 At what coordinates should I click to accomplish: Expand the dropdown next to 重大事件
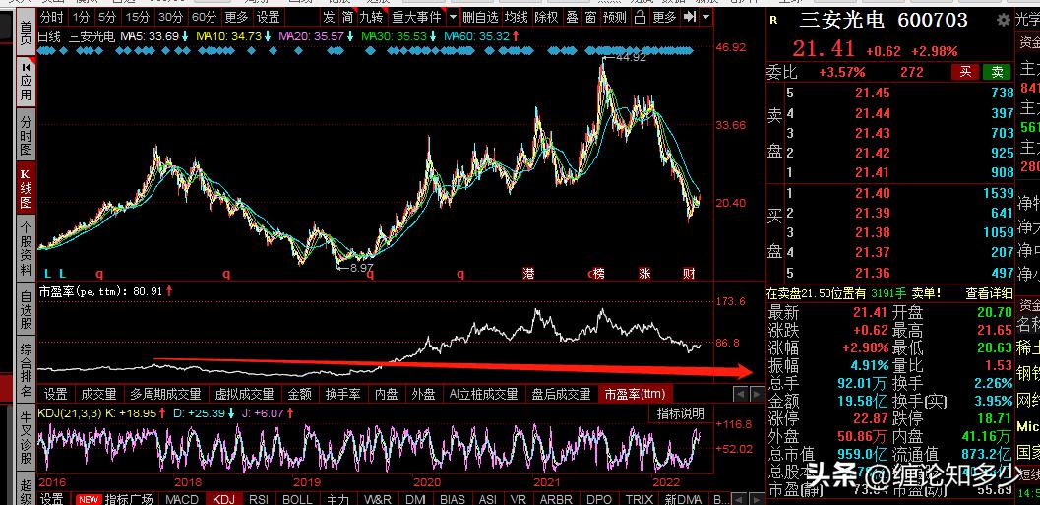coord(453,17)
